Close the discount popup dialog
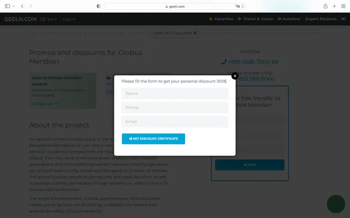This screenshot has height=218, width=350. pyautogui.click(x=235, y=76)
